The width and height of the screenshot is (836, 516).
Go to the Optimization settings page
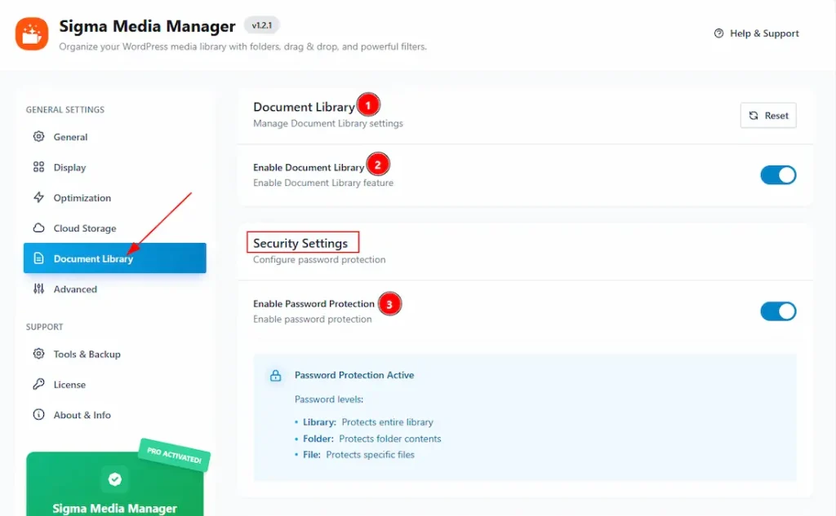(x=82, y=198)
